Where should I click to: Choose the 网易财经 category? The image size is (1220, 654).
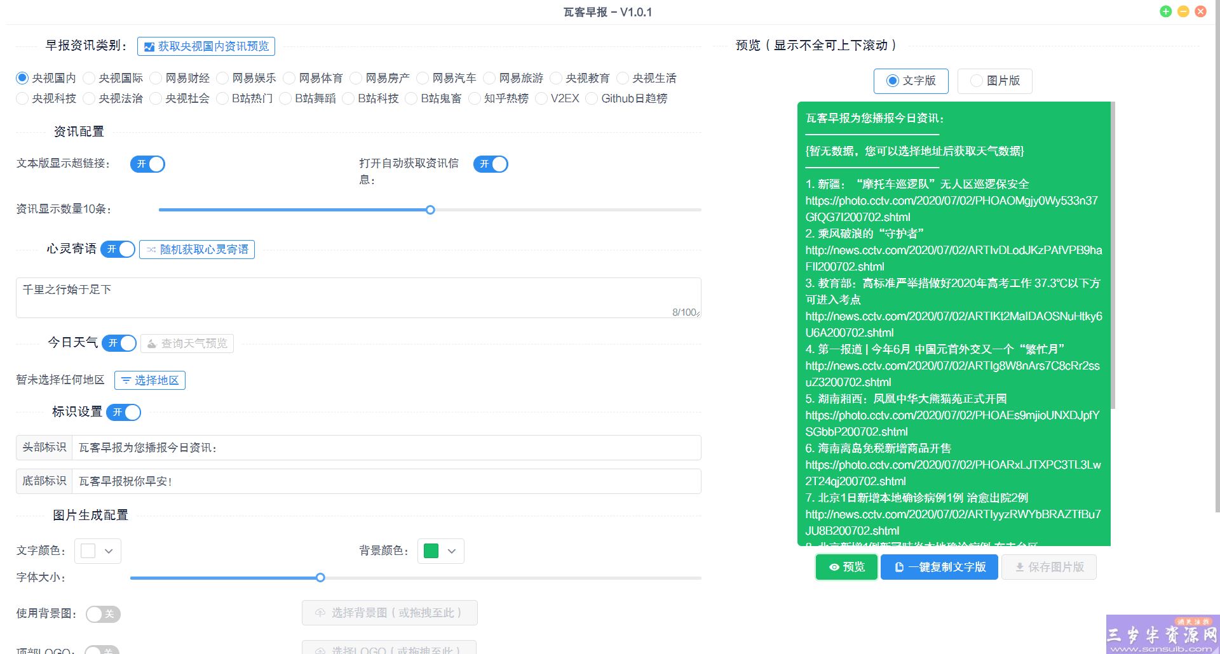tap(179, 78)
